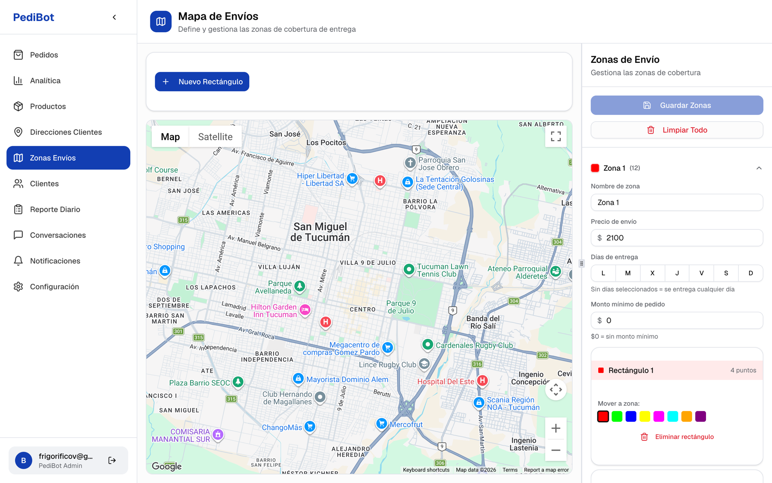Click the Conversaciones chat bubble icon
This screenshot has width=772, height=483.
tap(18, 235)
